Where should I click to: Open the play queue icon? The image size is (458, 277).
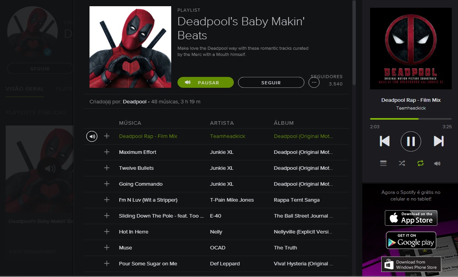pos(383,163)
